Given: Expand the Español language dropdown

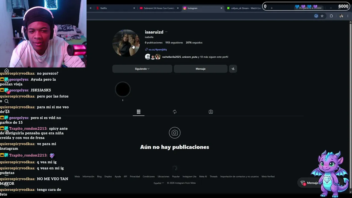Looking at the screenshot, I should coord(159,183).
